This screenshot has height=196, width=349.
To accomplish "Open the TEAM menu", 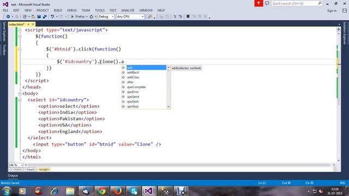I will 86,10.
